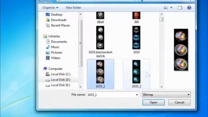Click the Recent Places icon

coord(48,25)
